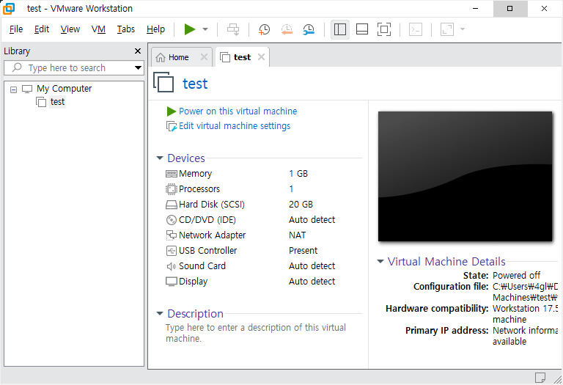
Task: Open the Tabs menu
Action: click(125, 29)
